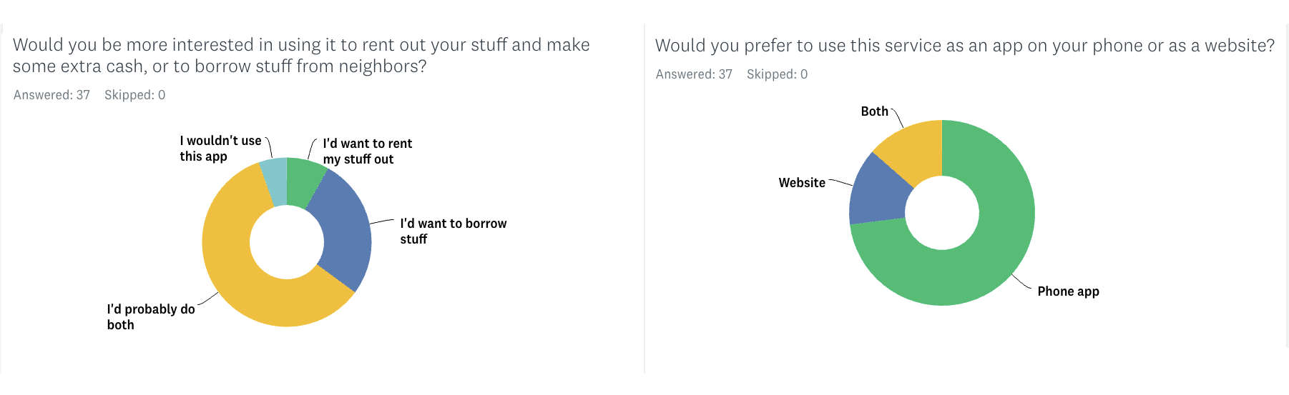Click the 'I wouldn't use this app' label
This screenshot has width=1289, height=395.
pos(220,149)
